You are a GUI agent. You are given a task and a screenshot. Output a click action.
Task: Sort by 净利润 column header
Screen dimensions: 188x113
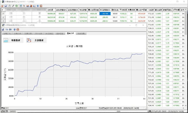51,10
